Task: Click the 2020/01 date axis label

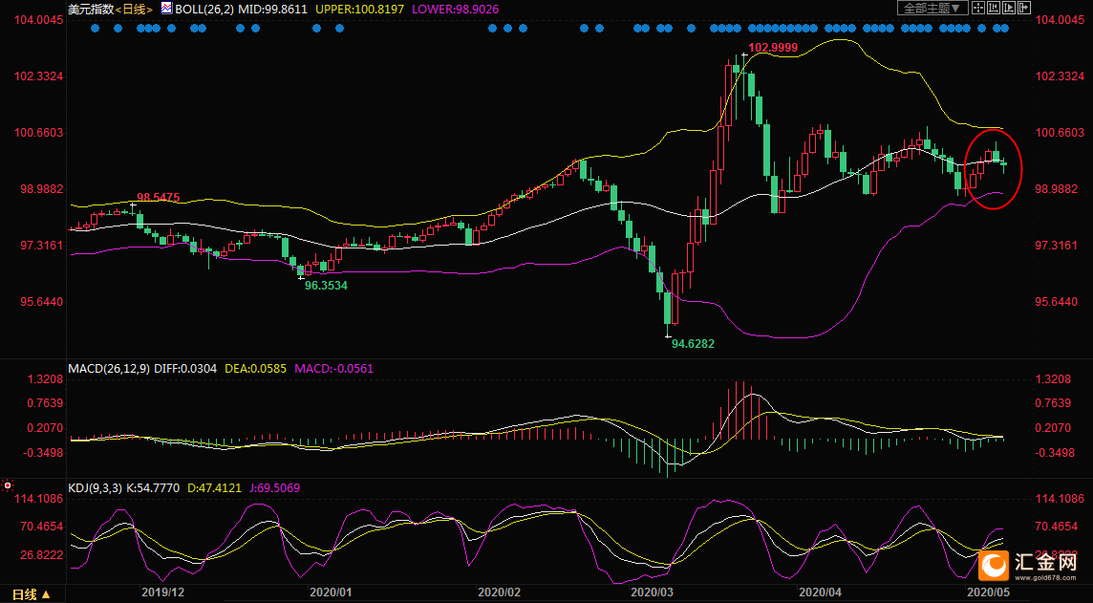Action: coord(332,592)
